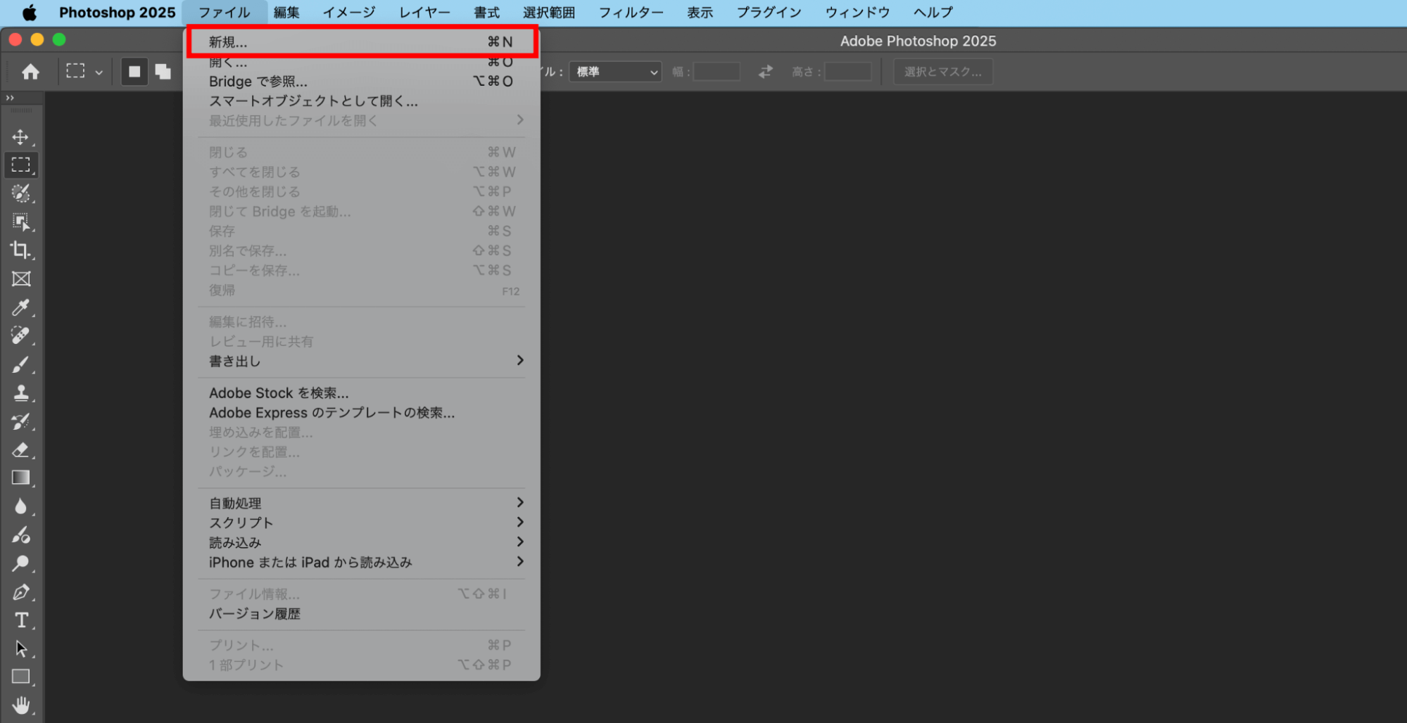
Task: Select the Clone Stamp tool
Action: [20, 392]
